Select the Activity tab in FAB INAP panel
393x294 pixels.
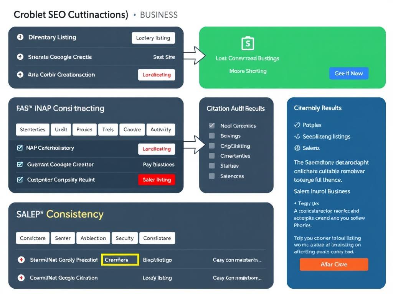(161, 129)
